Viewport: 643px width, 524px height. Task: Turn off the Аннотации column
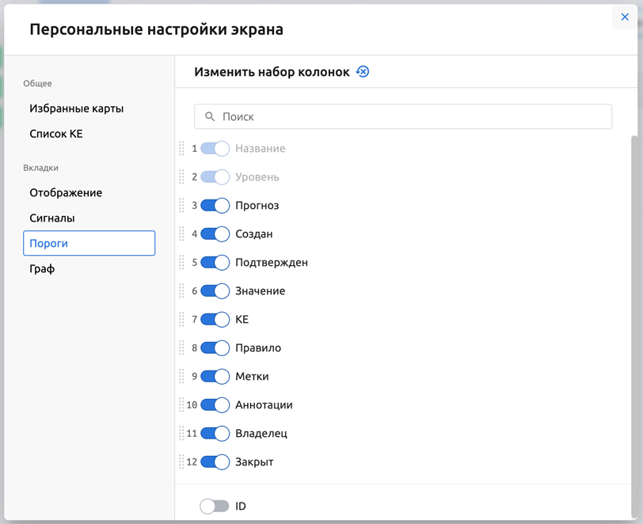(x=215, y=405)
